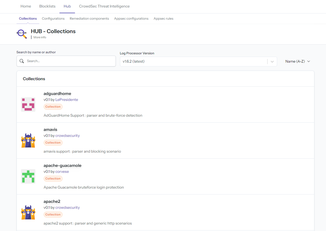Click the Collection tag on amavis
Image resolution: width=326 pixels, height=231 pixels.
(53, 143)
